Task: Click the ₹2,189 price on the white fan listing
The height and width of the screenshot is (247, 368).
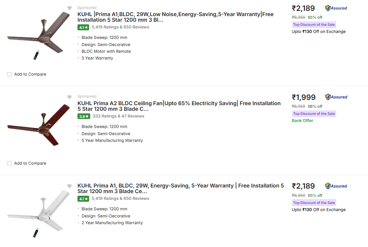Action: 303,186
